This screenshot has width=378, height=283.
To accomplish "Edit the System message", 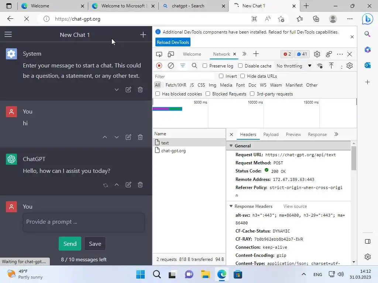I will click(128, 90).
